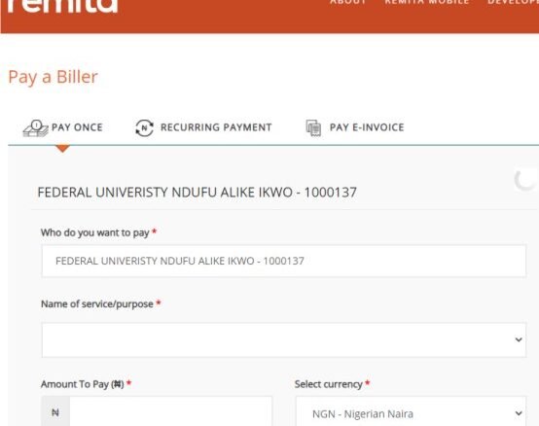Click the service/purpose dropdown chevron arrow
Image resolution: width=539 pixels, height=426 pixels.
pyautogui.click(x=519, y=339)
